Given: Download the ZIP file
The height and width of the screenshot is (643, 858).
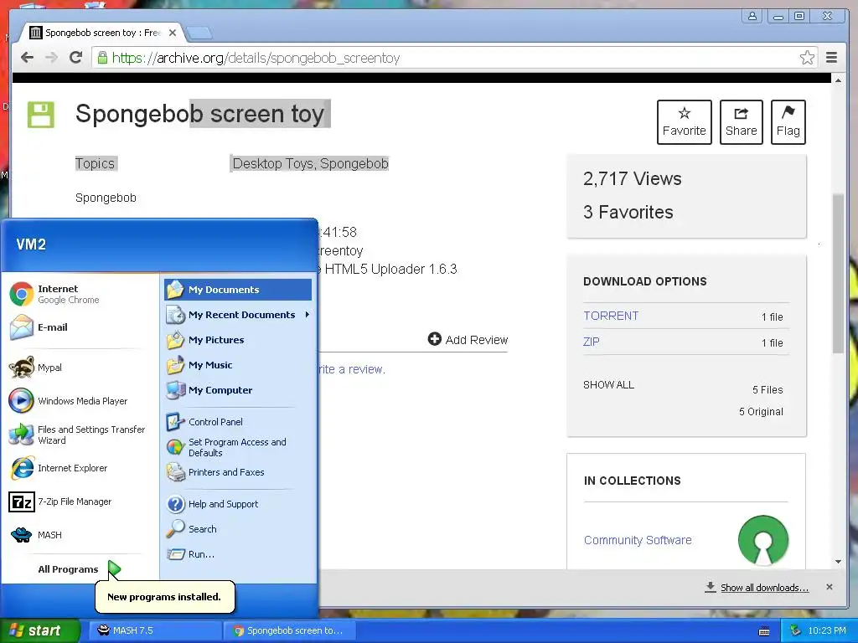Looking at the screenshot, I should point(592,342).
